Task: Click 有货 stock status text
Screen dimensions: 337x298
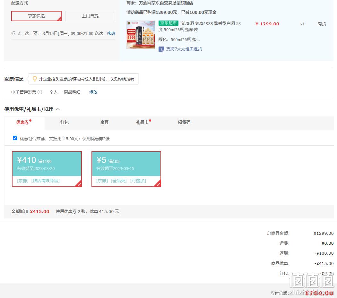Action: (x=322, y=24)
